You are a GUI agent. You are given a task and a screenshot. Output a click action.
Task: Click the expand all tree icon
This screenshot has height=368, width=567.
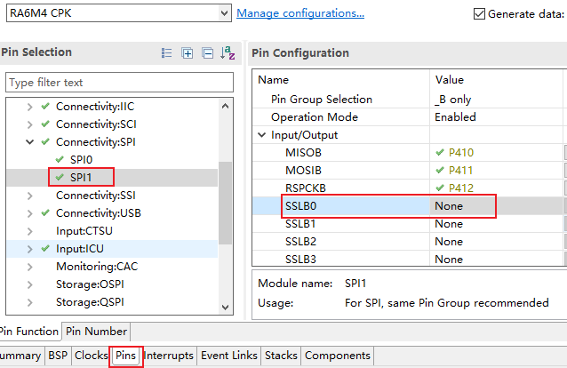coord(188,53)
